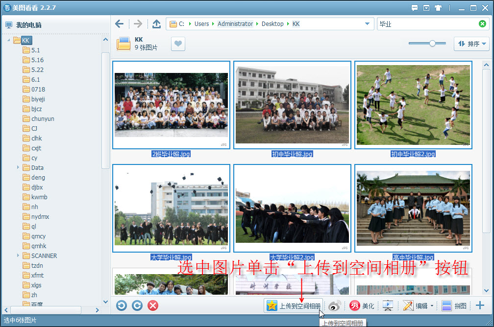Delete selected pictures with red X

pyautogui.click(x=153, y=305)
